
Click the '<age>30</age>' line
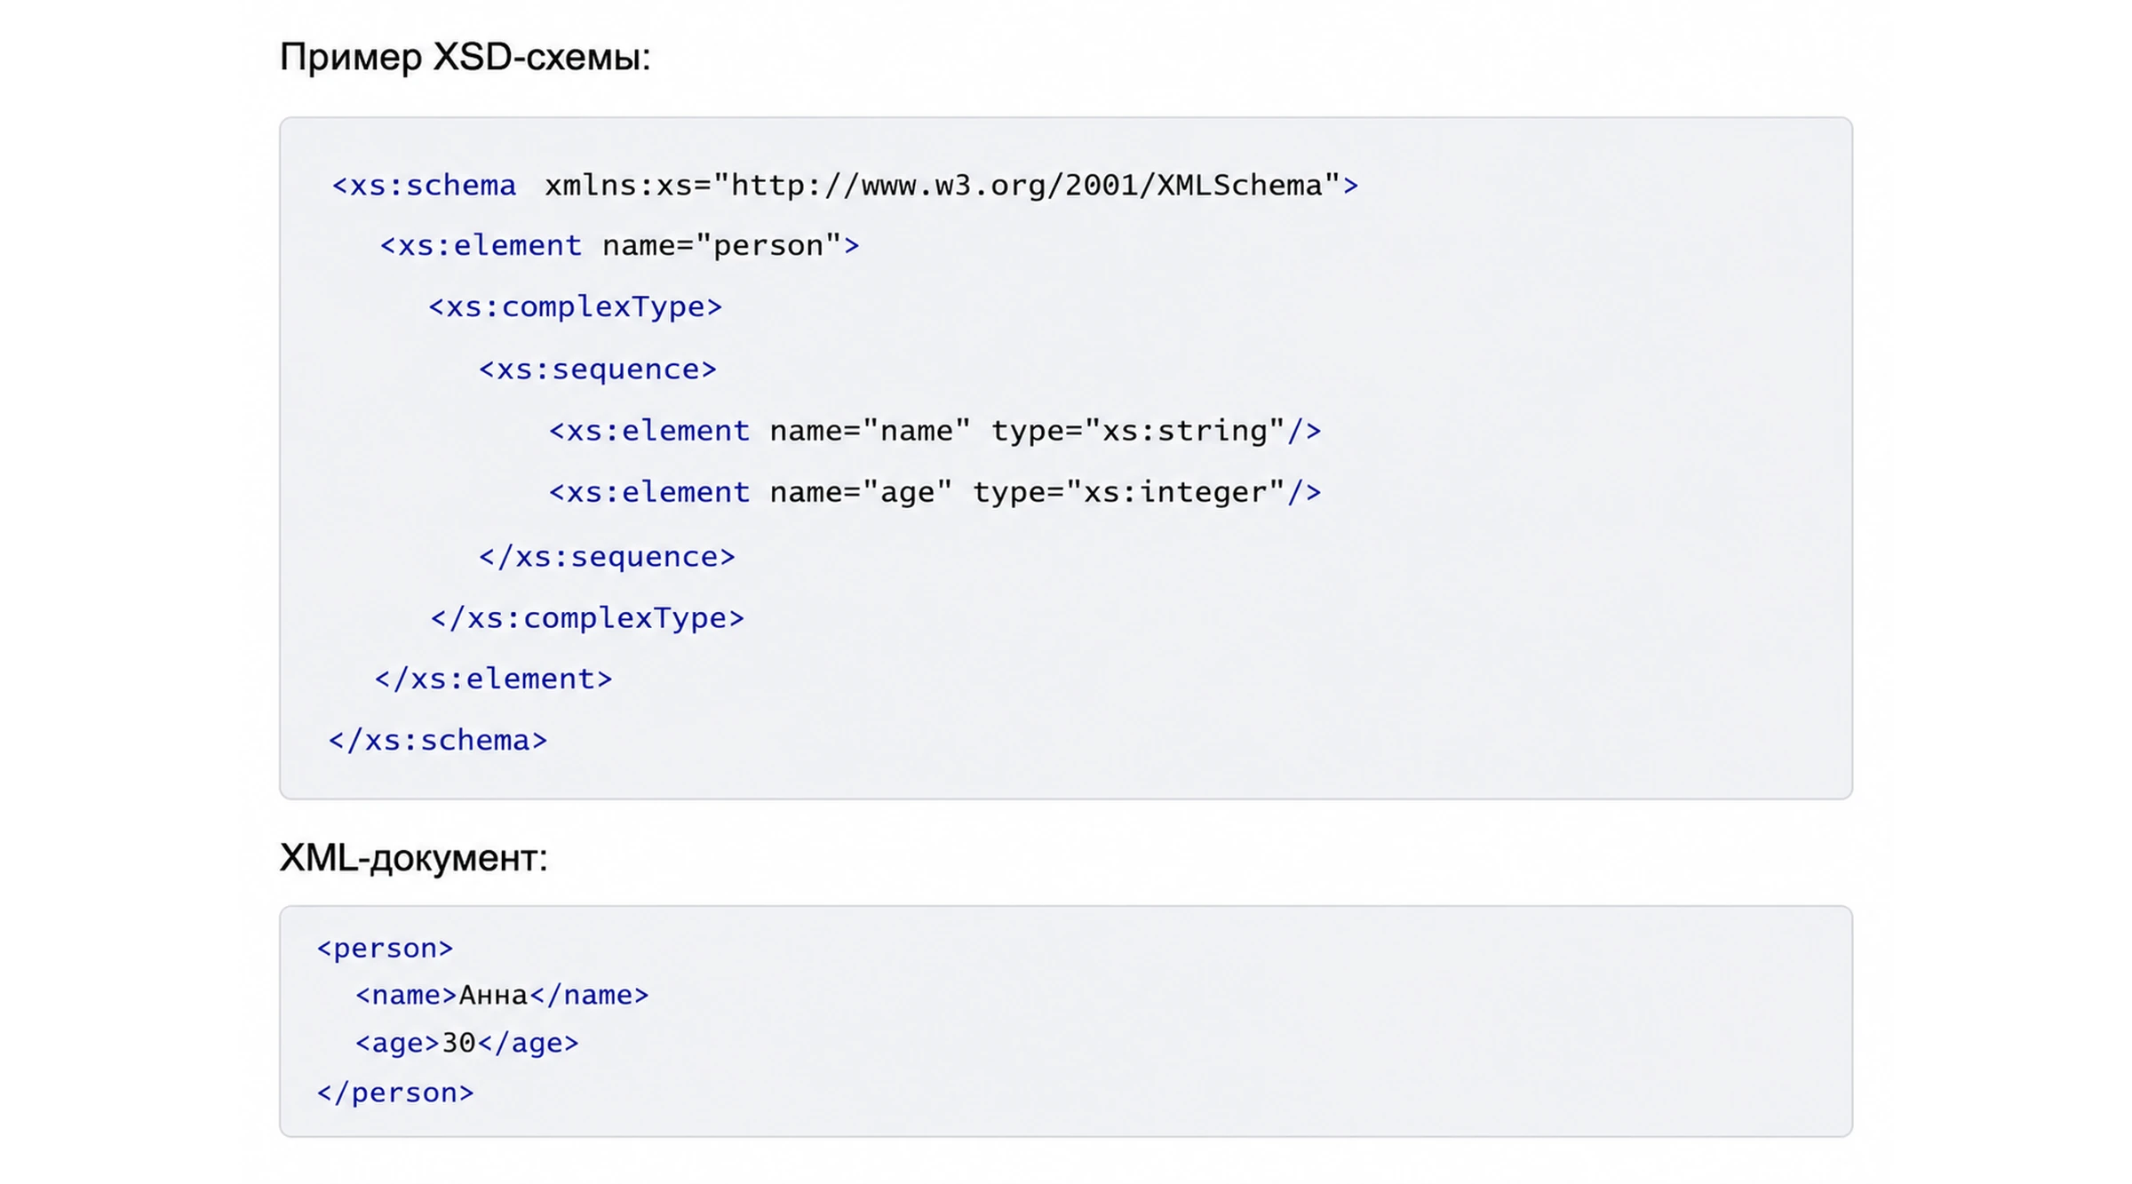[x=466, y=1043]
